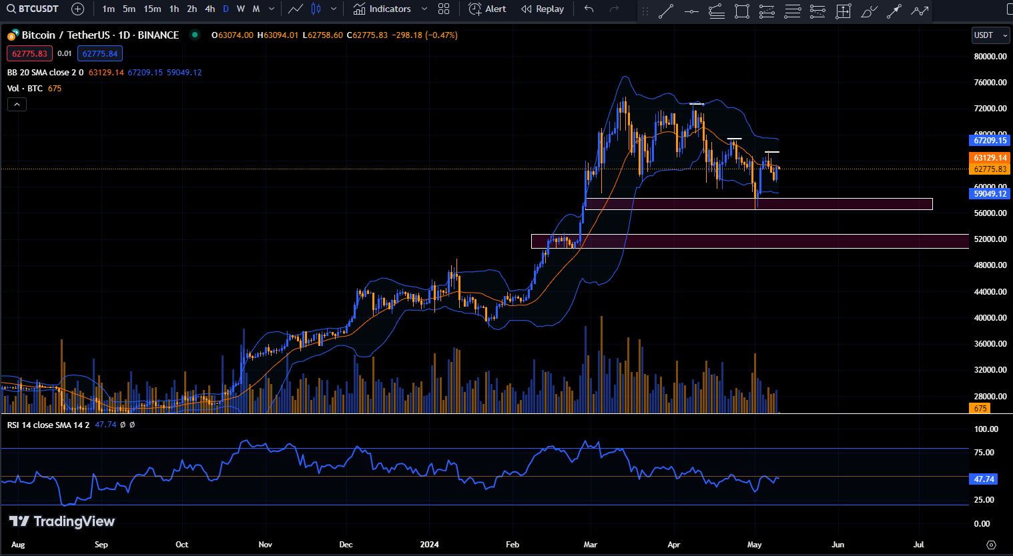Click the price change −298.18 (−0.47%) value
This screenshot has height=556, width=1013.
coord(425,35)
